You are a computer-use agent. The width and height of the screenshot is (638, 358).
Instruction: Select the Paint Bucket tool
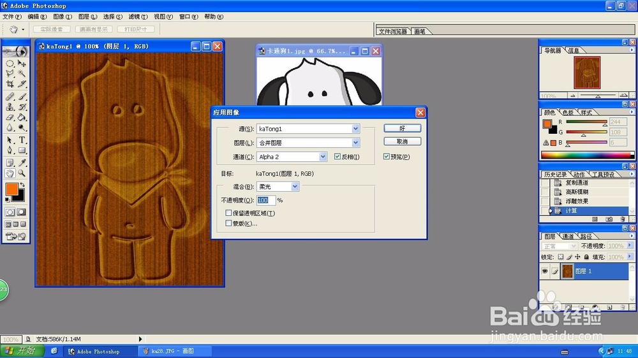point(22,117)
